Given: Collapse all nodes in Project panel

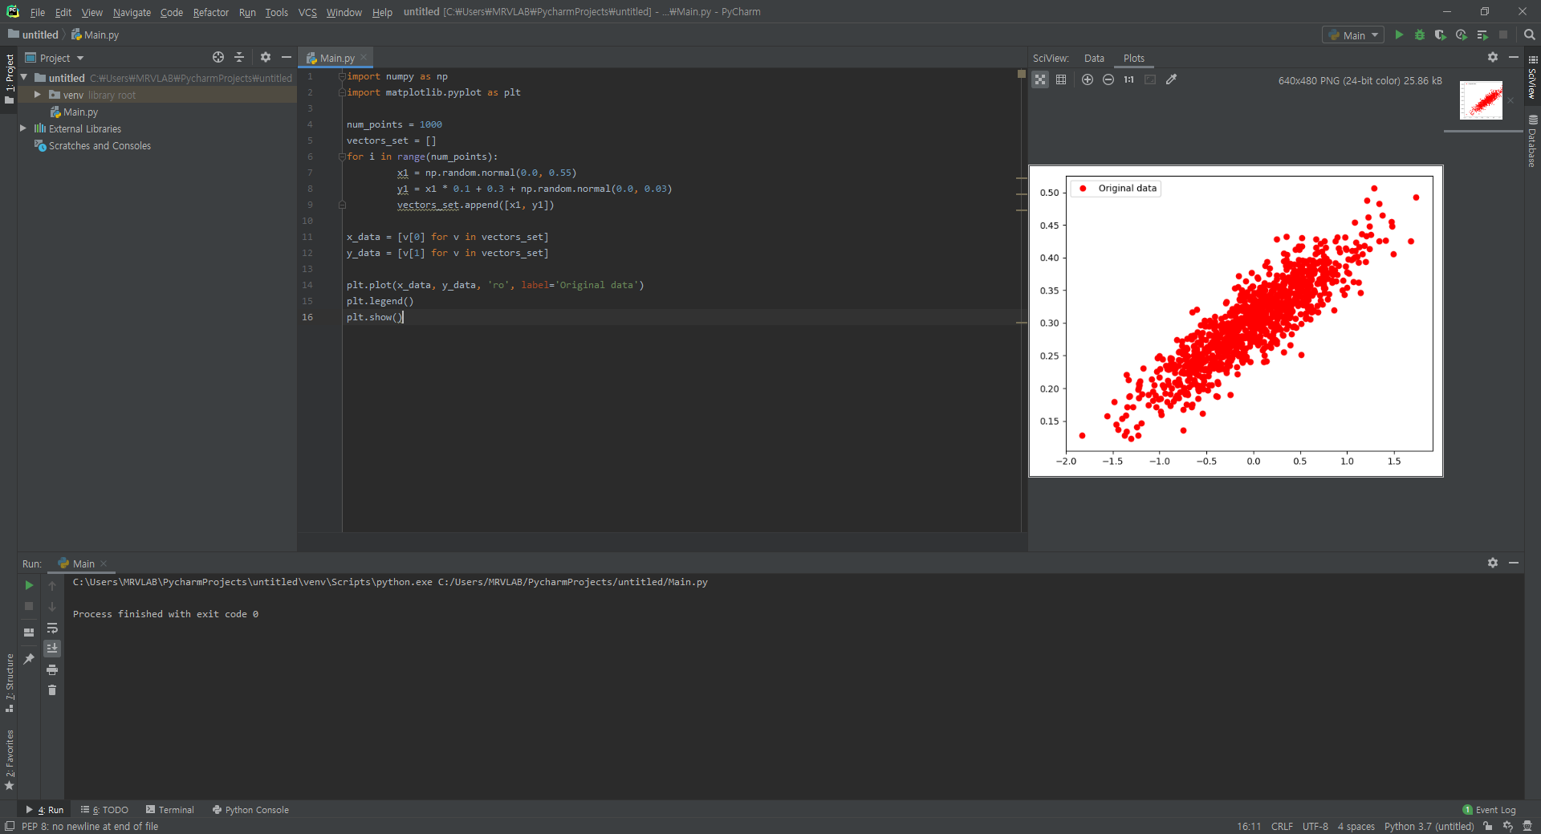Looking at the screenshot, I should (239, 57).
